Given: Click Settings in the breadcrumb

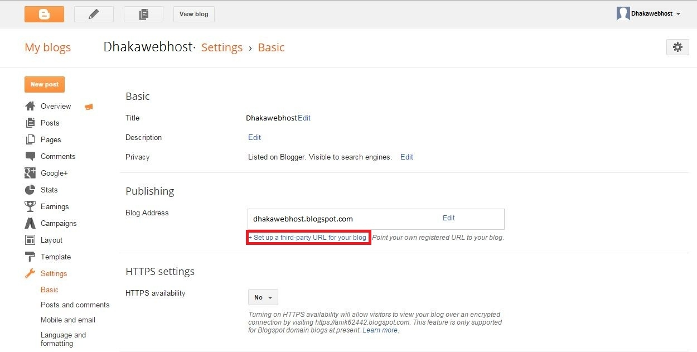Looking at the screenshot, I should pos(222,47).
